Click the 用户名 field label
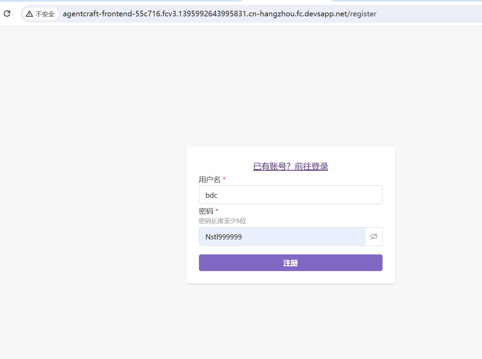 tap(209, 179)
